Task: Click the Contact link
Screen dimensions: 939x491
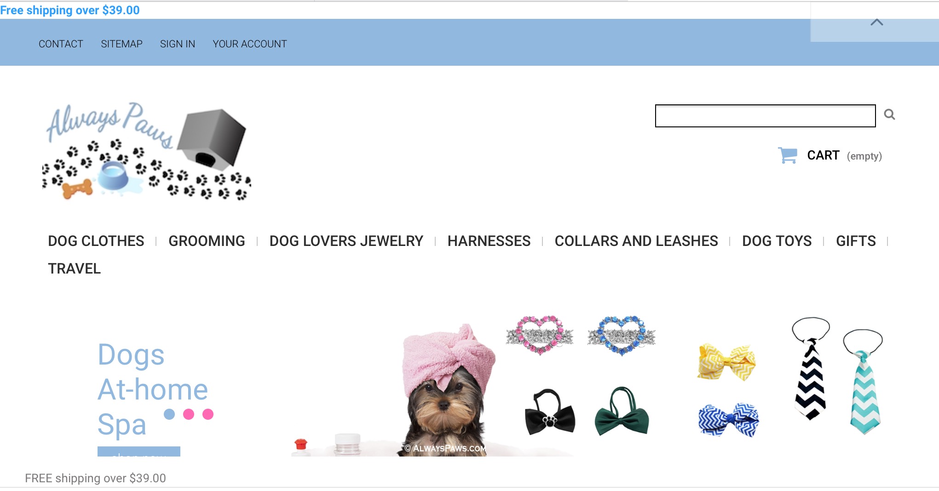Action: pyautogui.click(x=61, y=44)
